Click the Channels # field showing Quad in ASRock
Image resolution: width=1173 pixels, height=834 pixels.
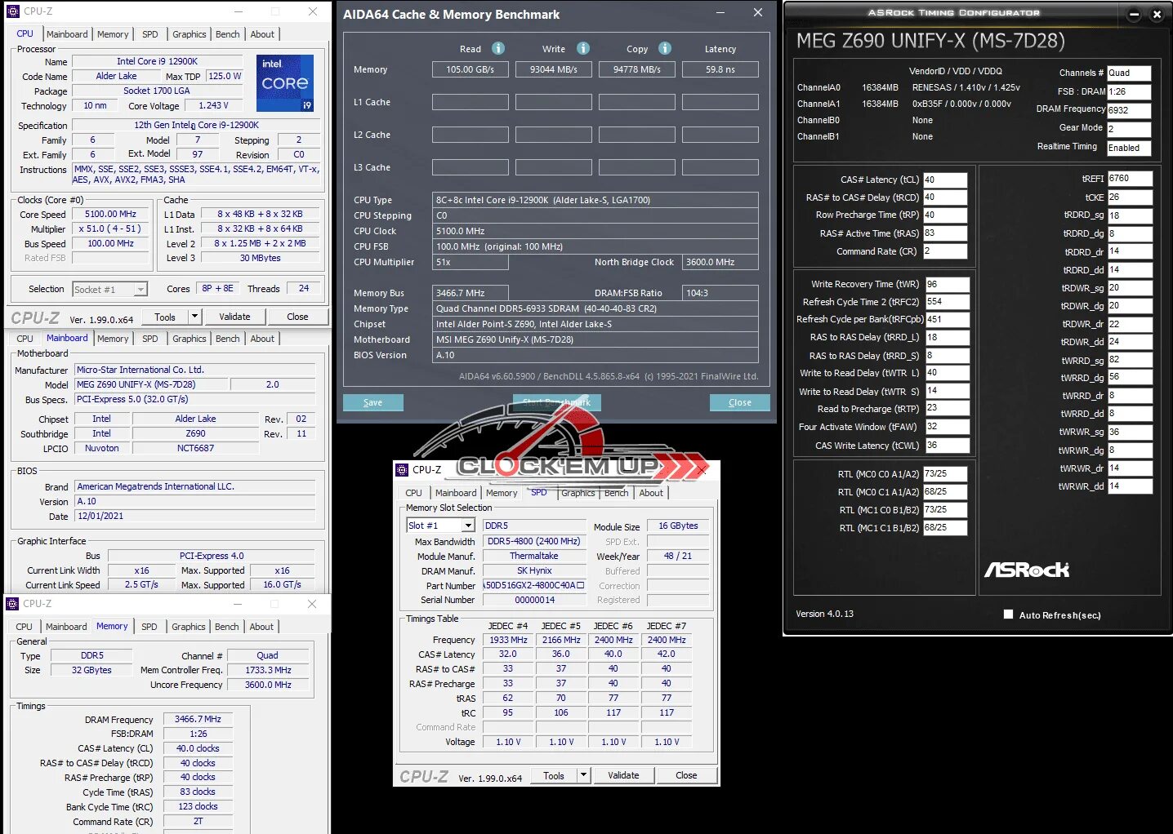click(x=1129, y=73)
